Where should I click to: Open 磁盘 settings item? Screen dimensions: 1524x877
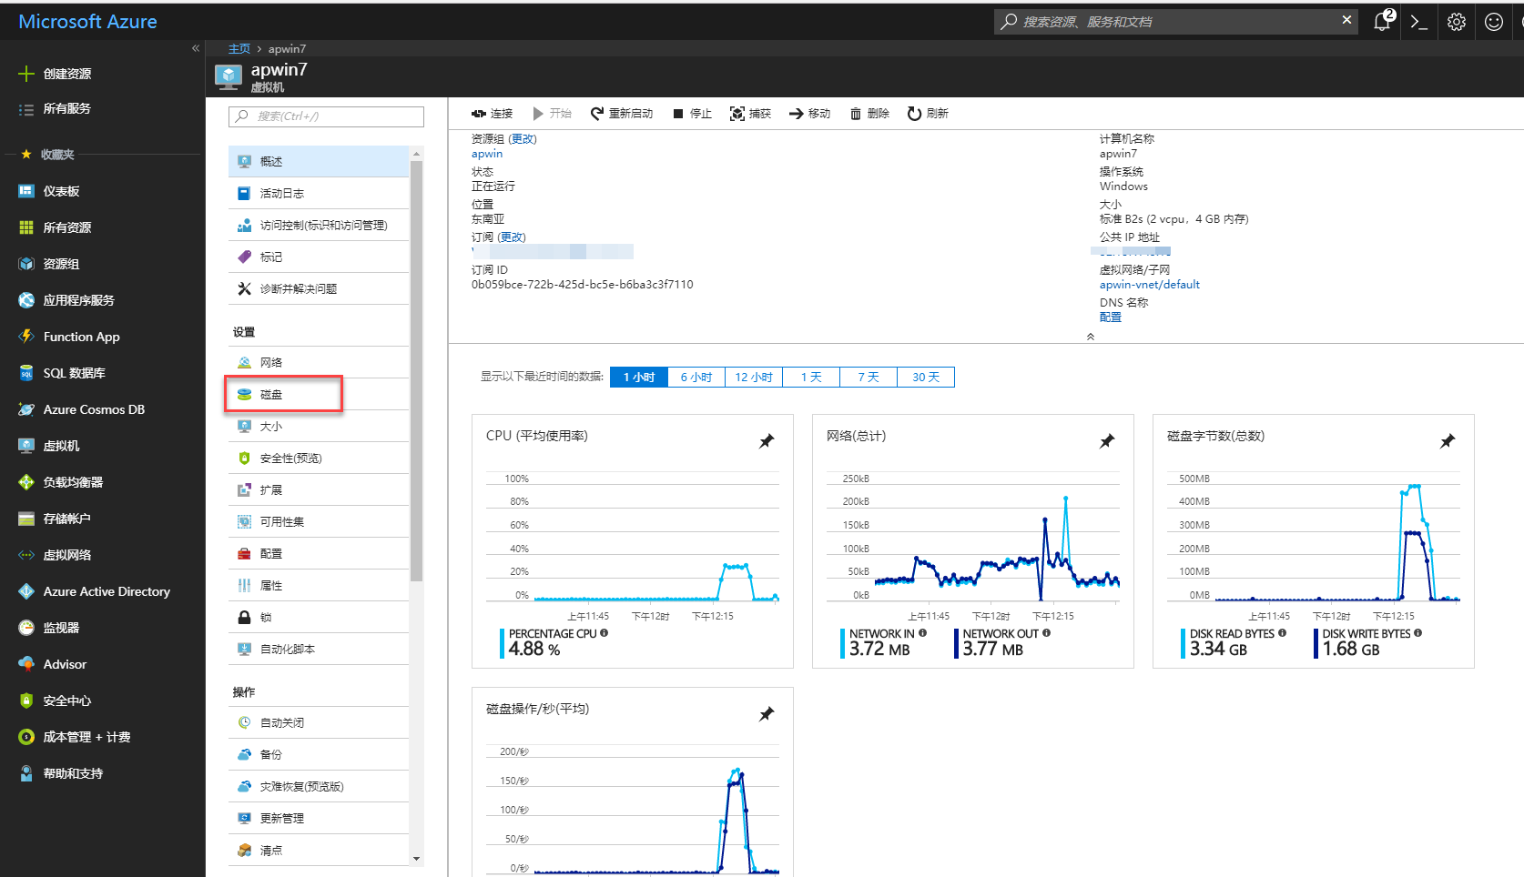pos(319,394)
